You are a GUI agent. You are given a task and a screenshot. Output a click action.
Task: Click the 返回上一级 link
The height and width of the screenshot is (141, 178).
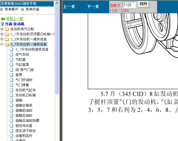(x=15, y=19)
